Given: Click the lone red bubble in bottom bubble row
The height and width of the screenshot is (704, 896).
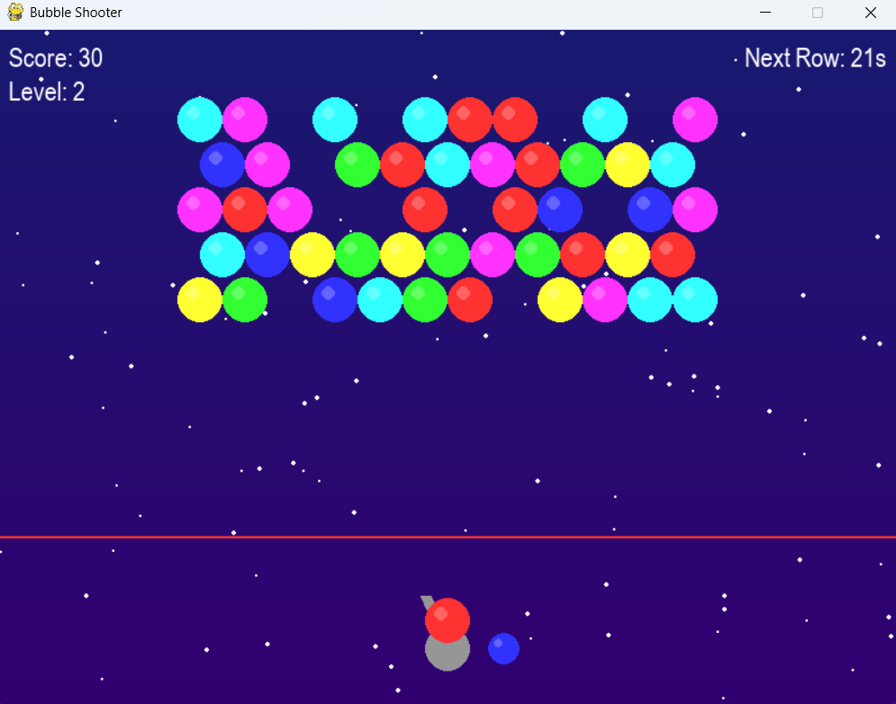Looking at the screenshot, I should click(x=470, y=300).
